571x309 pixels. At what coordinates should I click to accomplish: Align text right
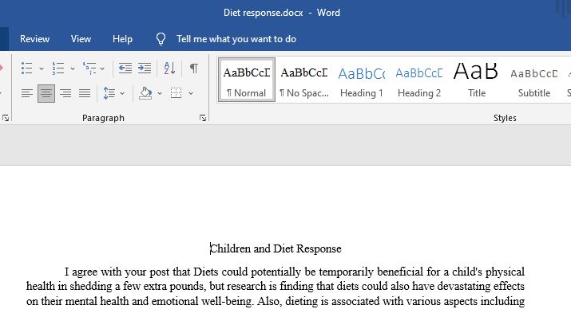[65, 94]
